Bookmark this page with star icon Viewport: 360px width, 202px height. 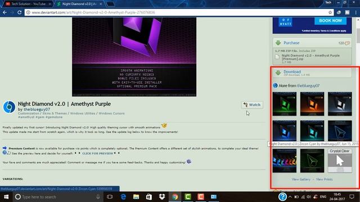point(330,12)
